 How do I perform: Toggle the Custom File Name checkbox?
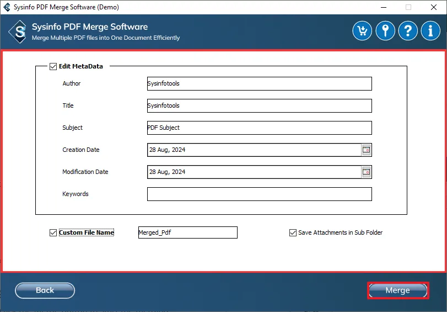coord(53,232)
